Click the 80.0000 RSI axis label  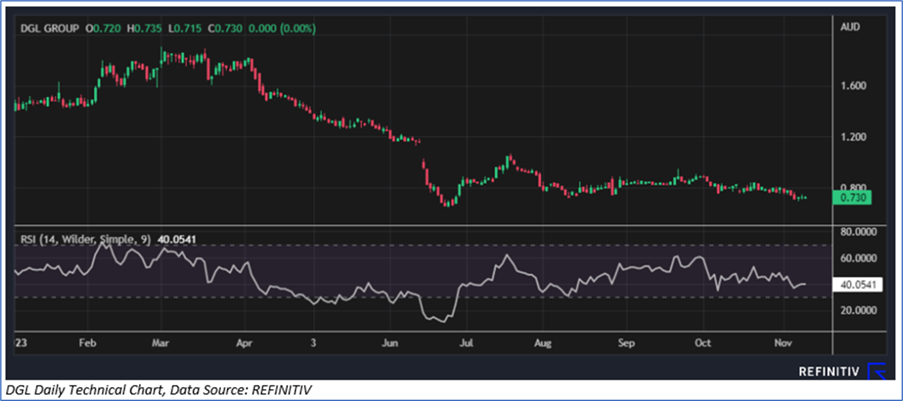point(858,232)
